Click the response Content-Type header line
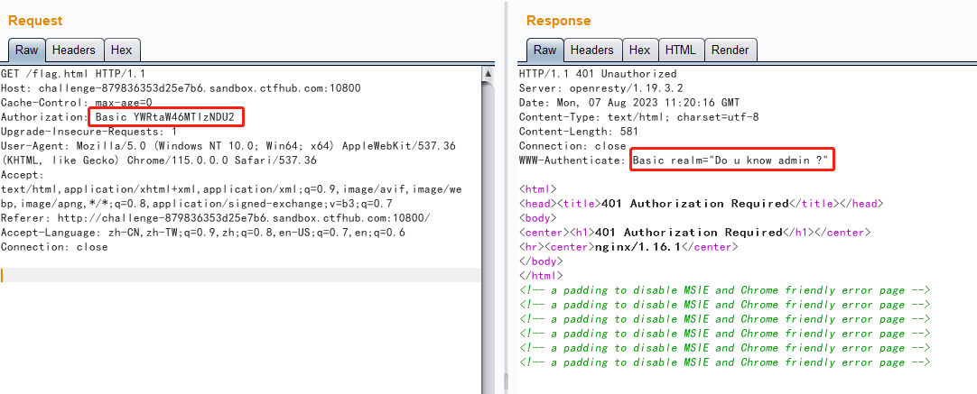The image size is (977, 394). (x=638, y=117)
